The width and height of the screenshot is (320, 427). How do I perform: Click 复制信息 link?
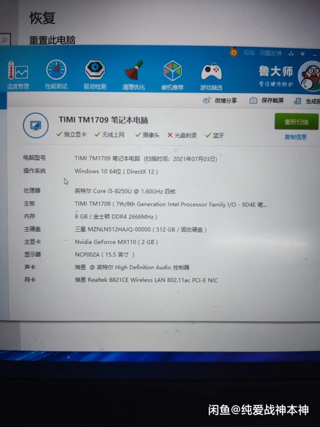point(295,137)
